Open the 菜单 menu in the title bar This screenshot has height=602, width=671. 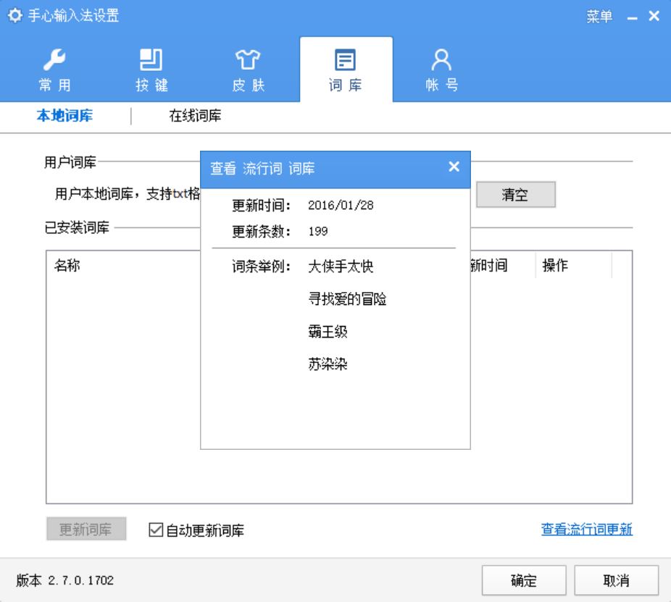click(x=599, y=17)
